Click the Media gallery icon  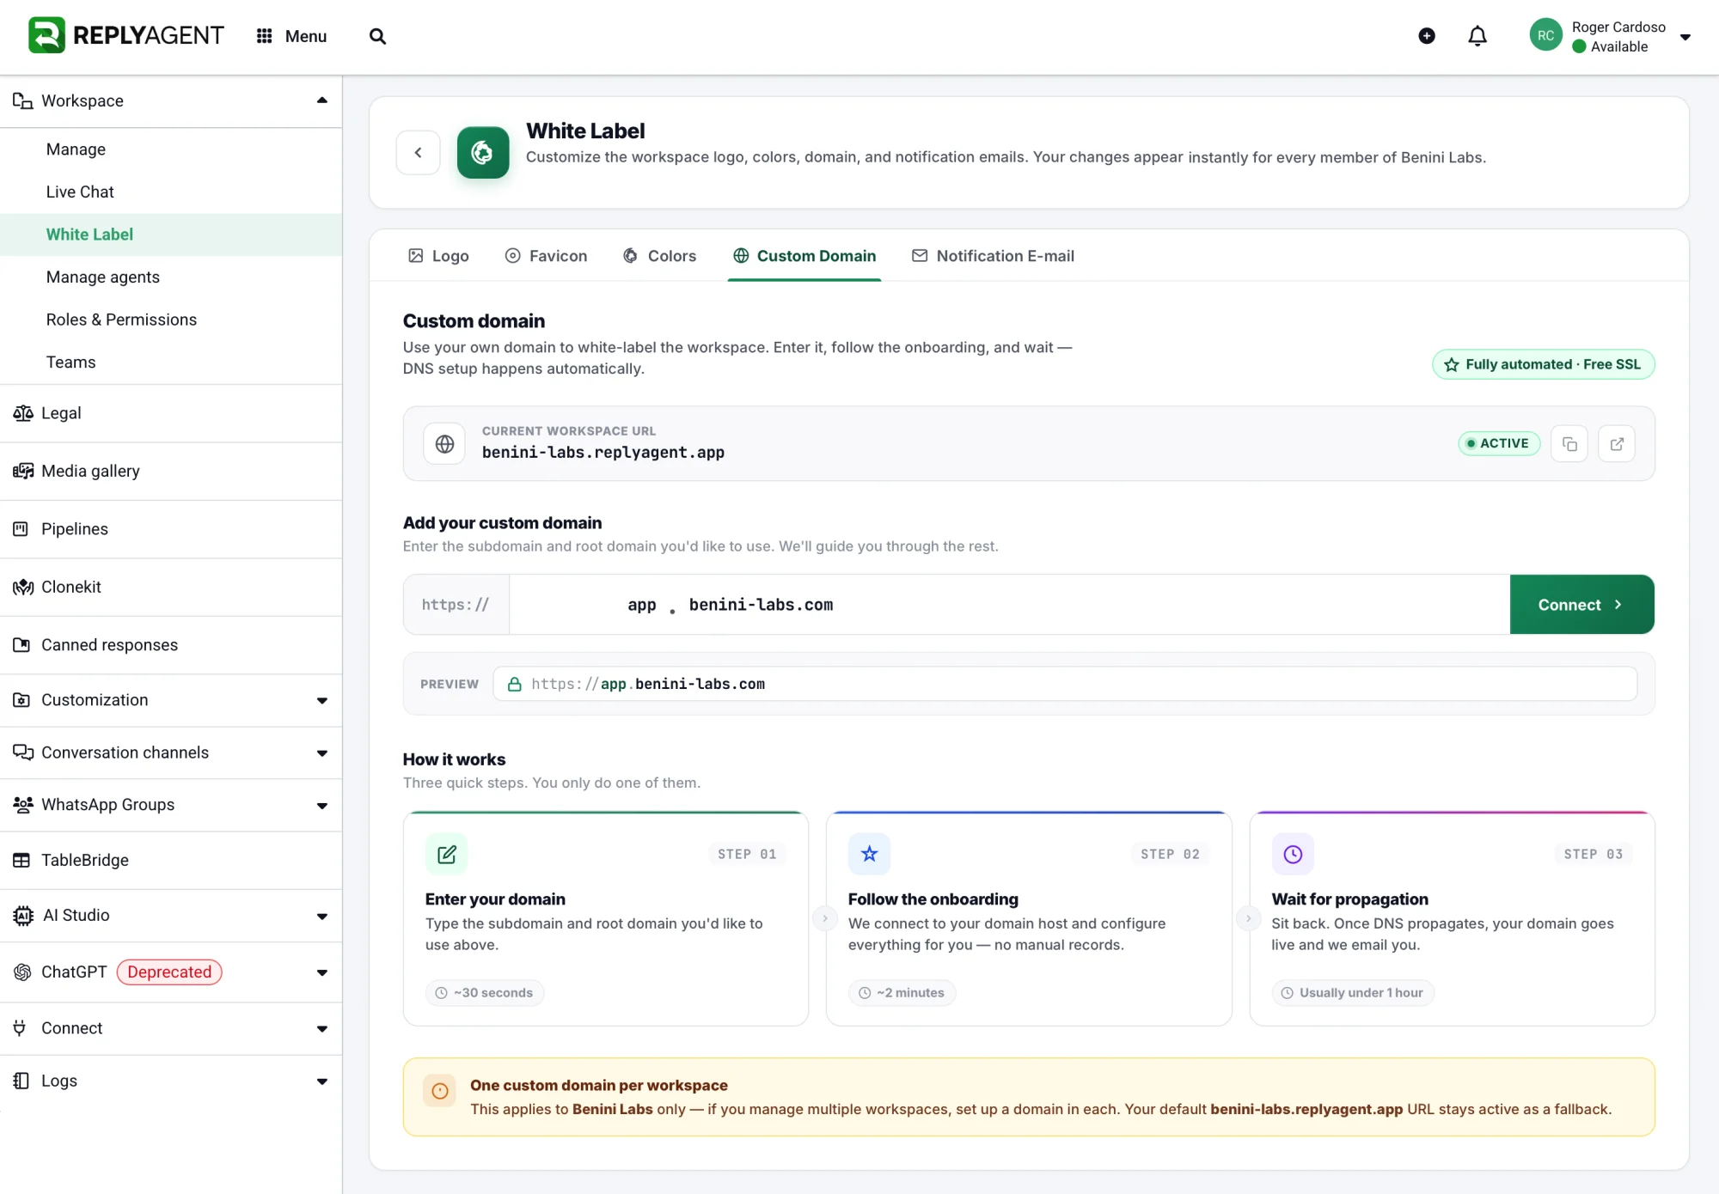[x=23, y=471]
